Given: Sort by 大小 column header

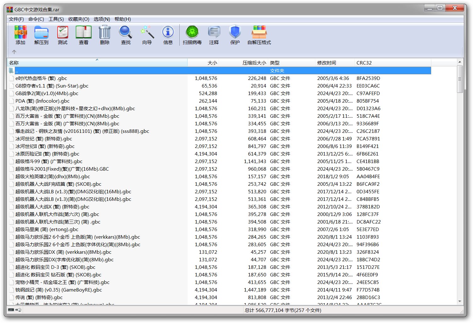Looking at the screenshot, I should point(203,63).
